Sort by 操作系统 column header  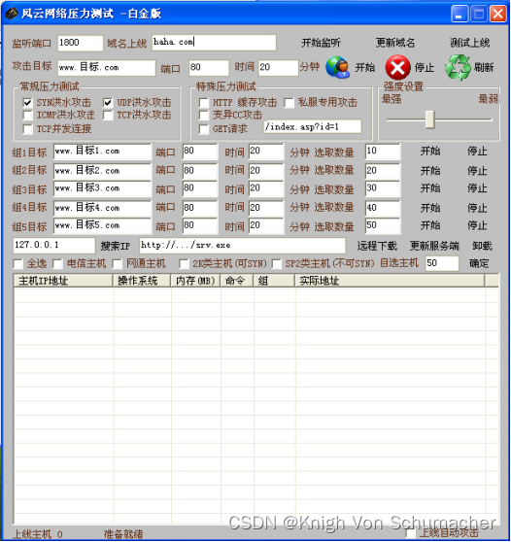coord(142,281)
